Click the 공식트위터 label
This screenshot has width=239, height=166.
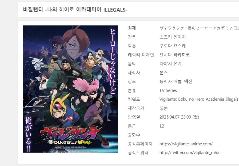tap(138, 153)
